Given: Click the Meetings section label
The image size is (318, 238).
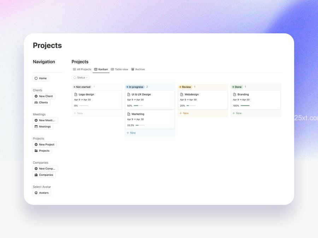Looking at the screenshot, I should [x=39, y=115].
